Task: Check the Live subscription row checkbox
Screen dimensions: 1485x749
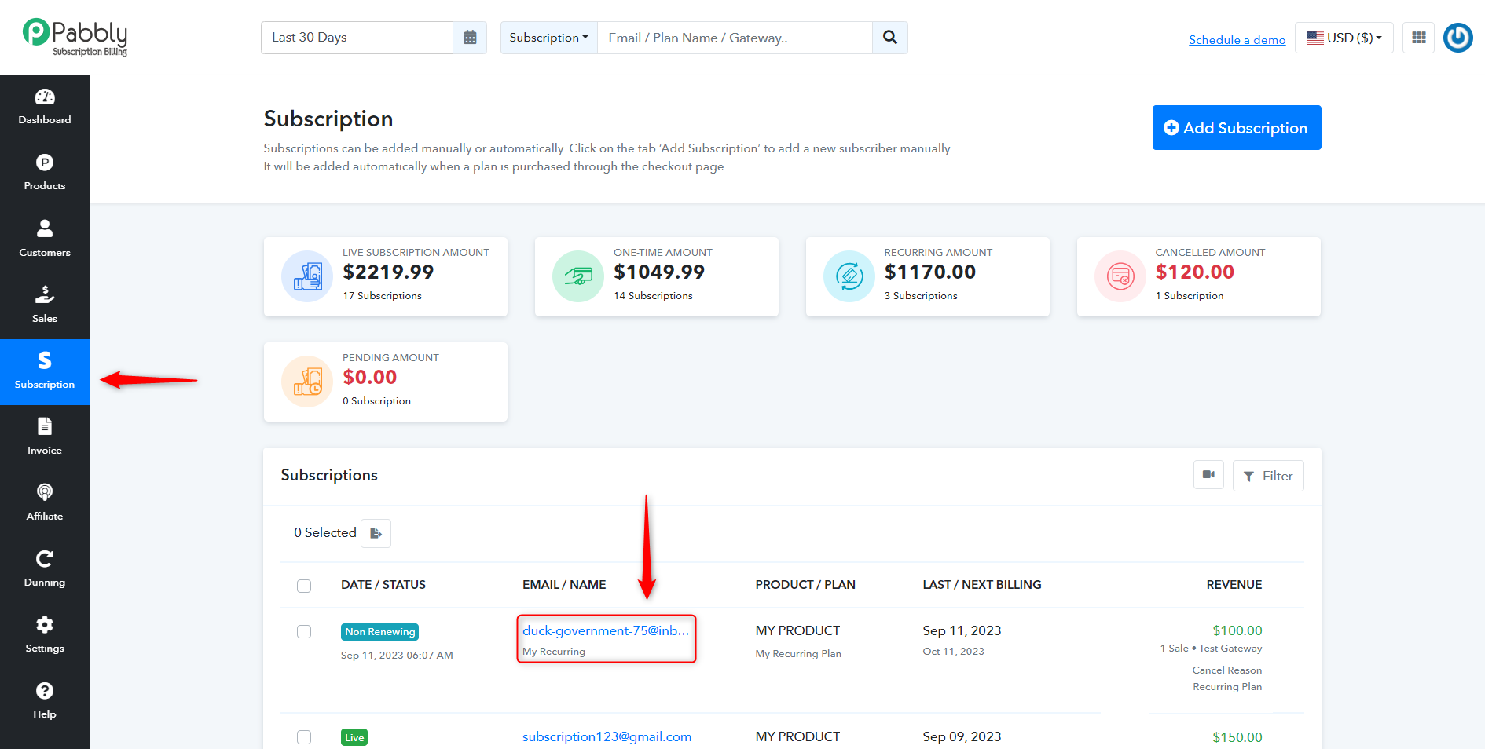Action: [304, 737]
